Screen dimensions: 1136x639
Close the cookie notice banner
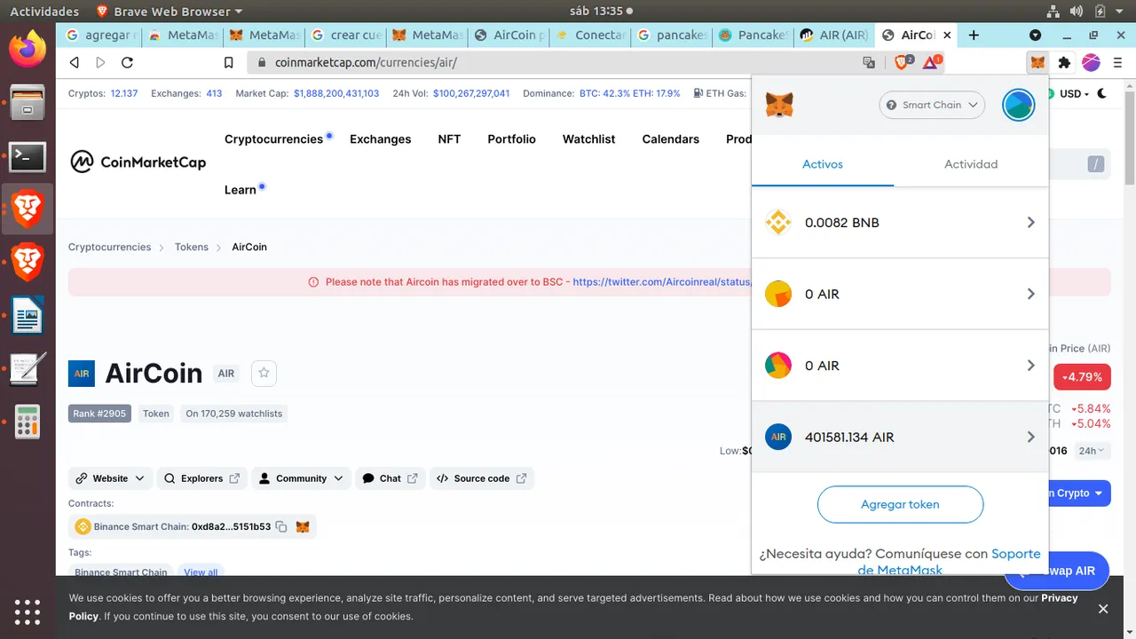[1103, 609]
